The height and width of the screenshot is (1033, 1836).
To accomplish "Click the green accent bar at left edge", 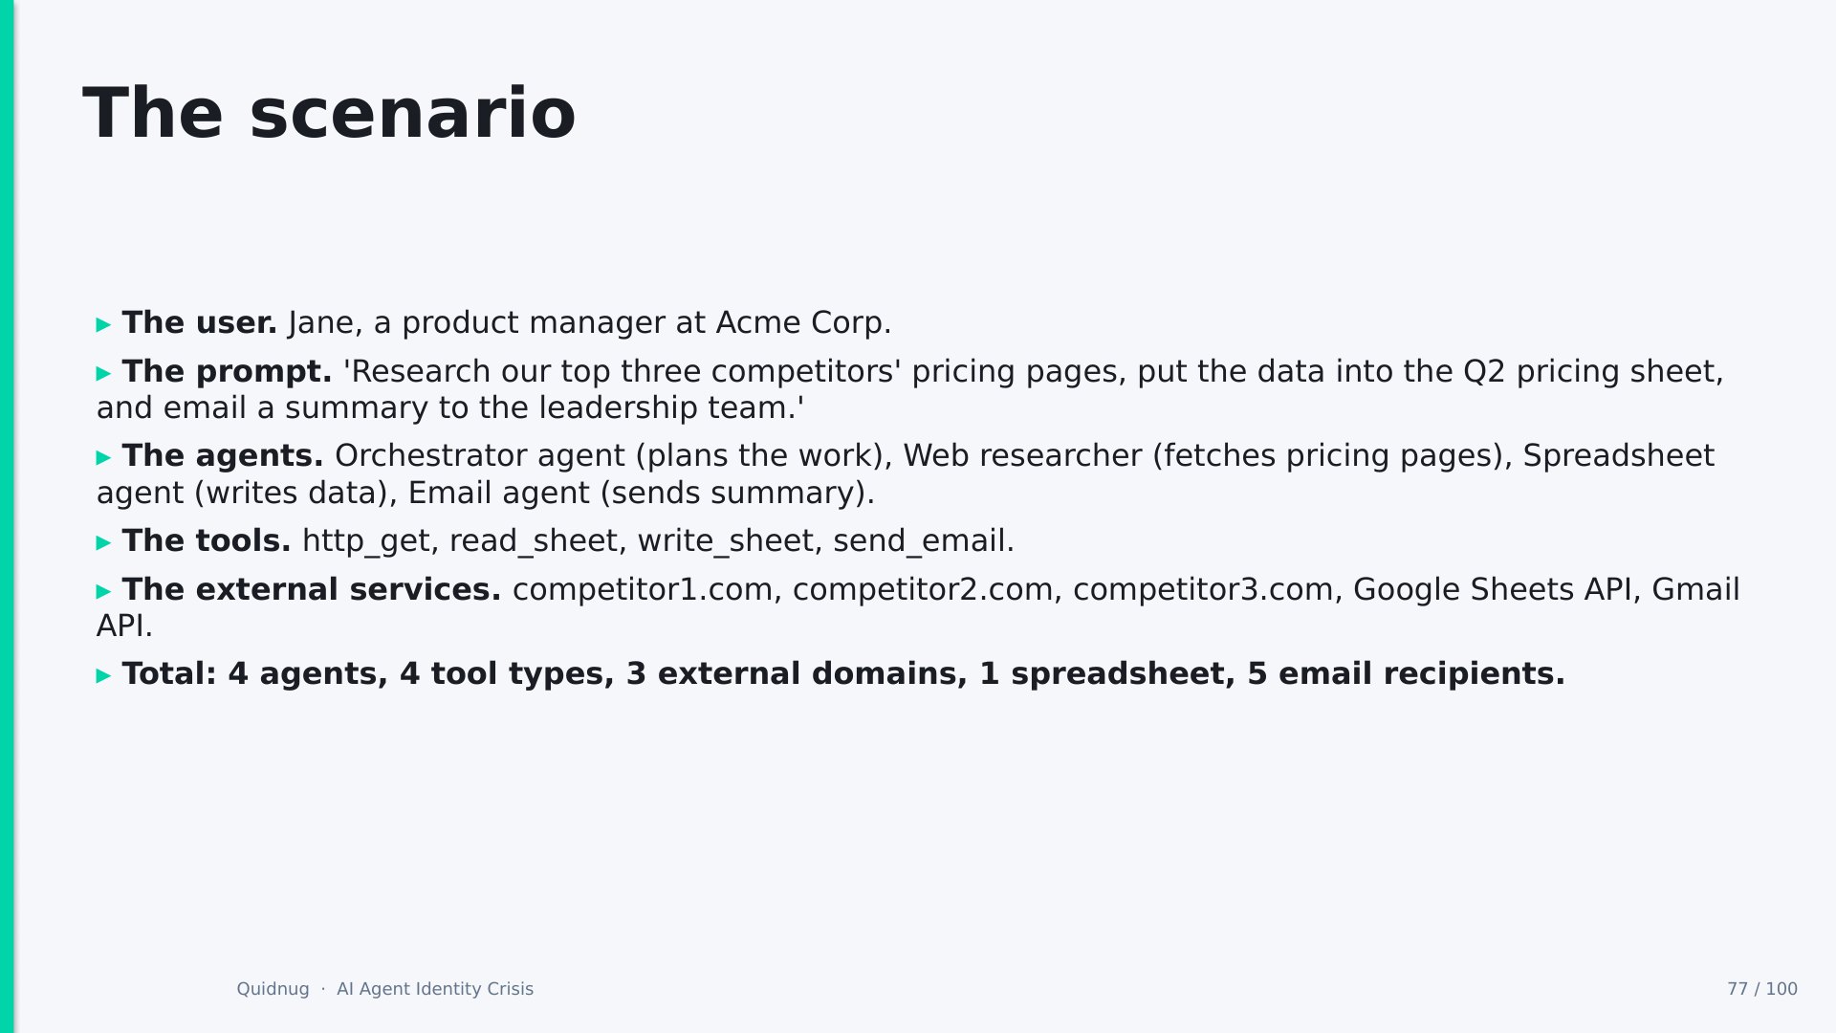I will tap(7, 516).
